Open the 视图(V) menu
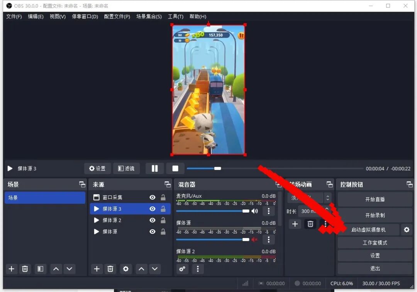The height and width of the screenshot is (292, 417). [58, 17]
